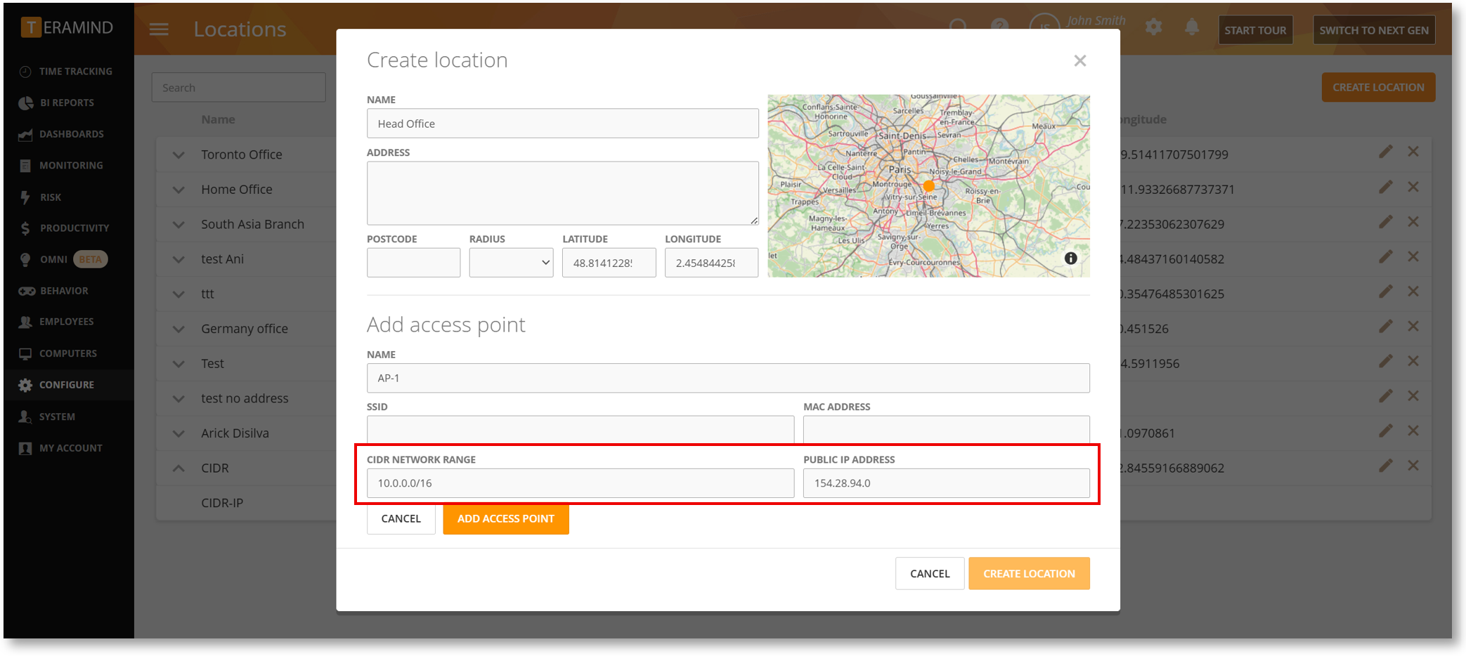Open the Monitoring menu
The image size is (1466, 656).
[70, 166]
